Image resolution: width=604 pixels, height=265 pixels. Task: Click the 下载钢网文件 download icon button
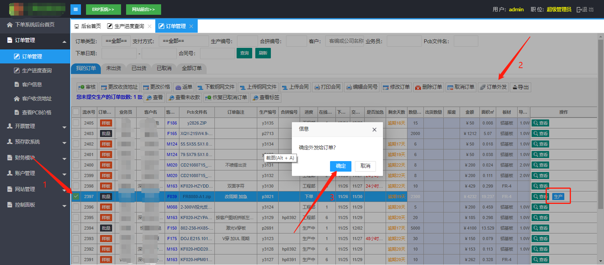(x=216, y=87)
